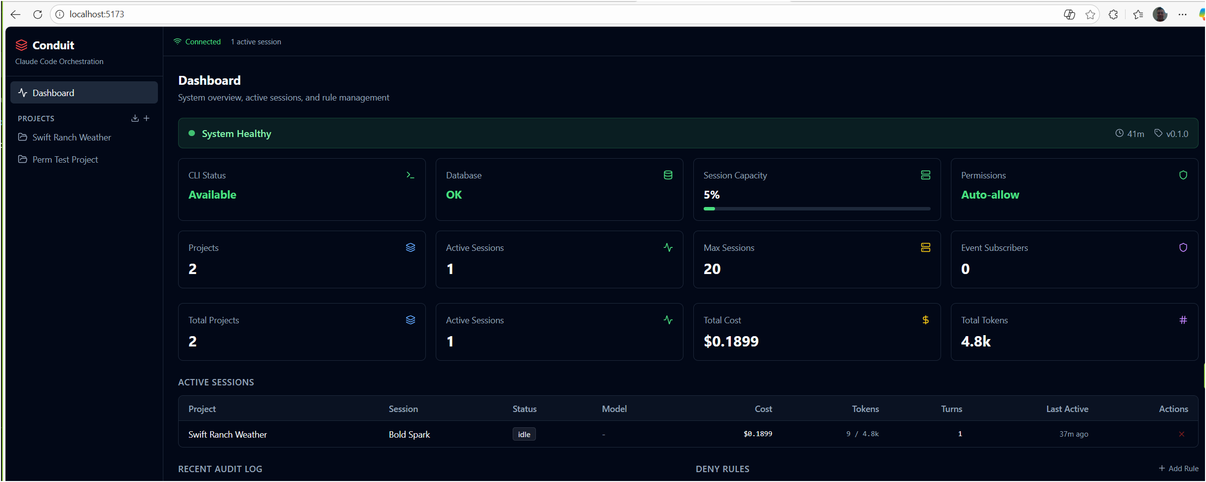Click the idle status badge
1206x482 pixels.
pos(524,434)
